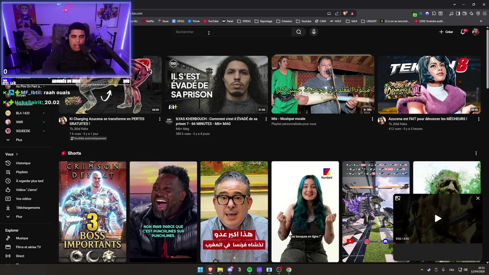Open the OPGG bookmark
This screenshot has height=275, width=489.
(x=178, y=21)
